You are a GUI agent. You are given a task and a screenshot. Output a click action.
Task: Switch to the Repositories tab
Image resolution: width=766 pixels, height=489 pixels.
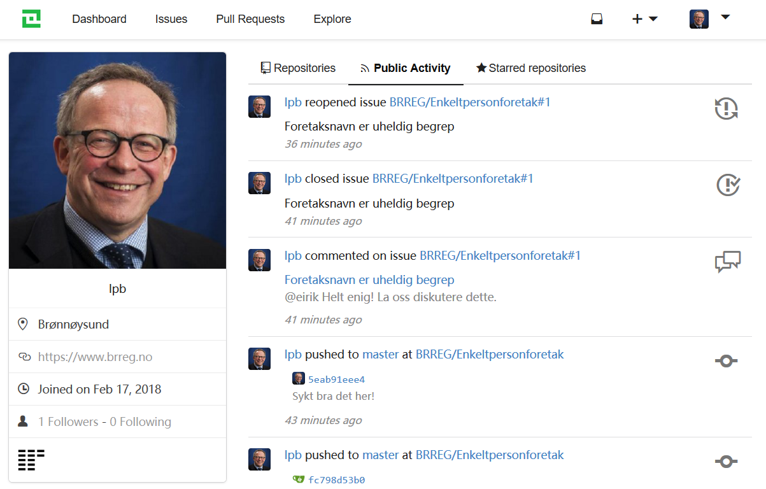(x=298, y=68)
